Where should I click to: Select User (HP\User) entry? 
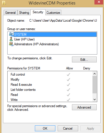click(24, 39)
